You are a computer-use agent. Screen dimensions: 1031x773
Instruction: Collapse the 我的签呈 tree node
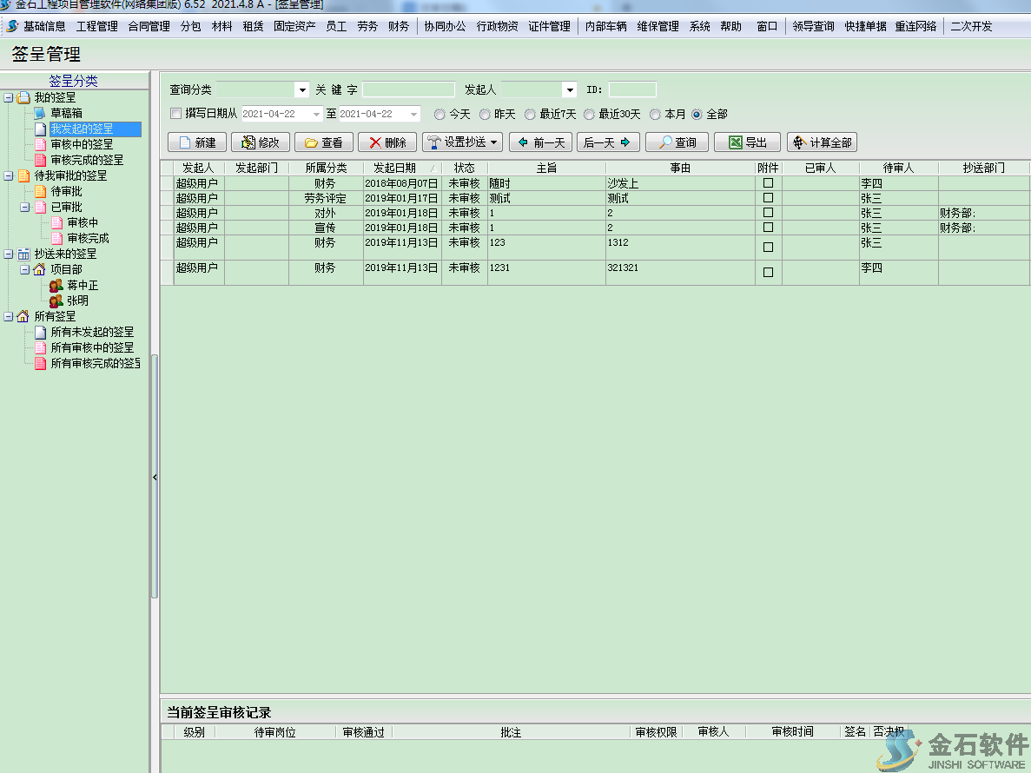[x=9, y=97]
